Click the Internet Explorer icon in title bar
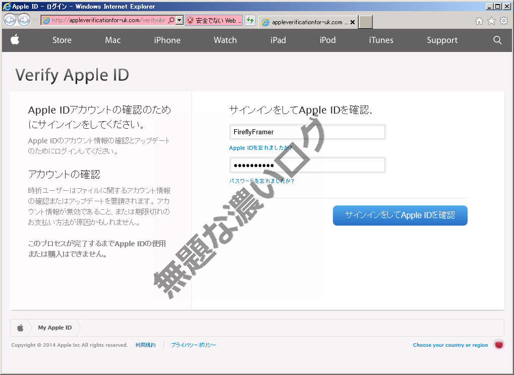 (x=7, y=6)
